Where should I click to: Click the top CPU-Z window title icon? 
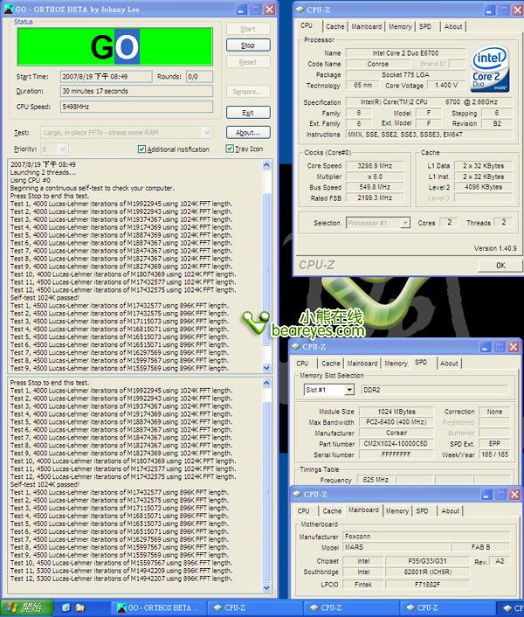click(x=300, y=10)
